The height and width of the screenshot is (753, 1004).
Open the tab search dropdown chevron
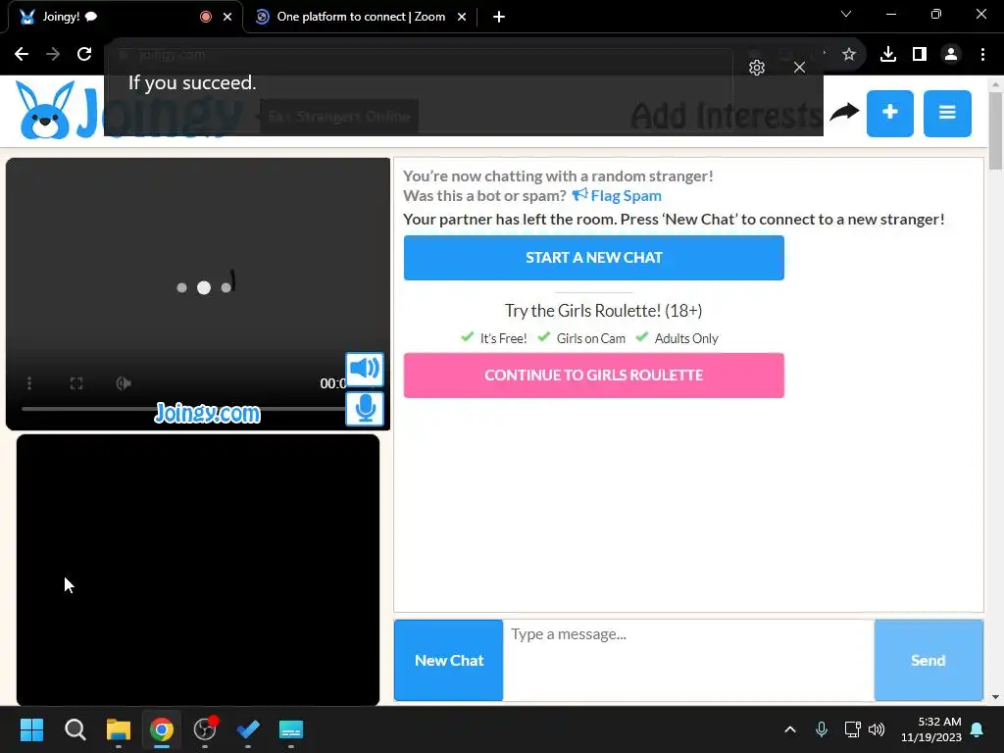click(846, 14)
